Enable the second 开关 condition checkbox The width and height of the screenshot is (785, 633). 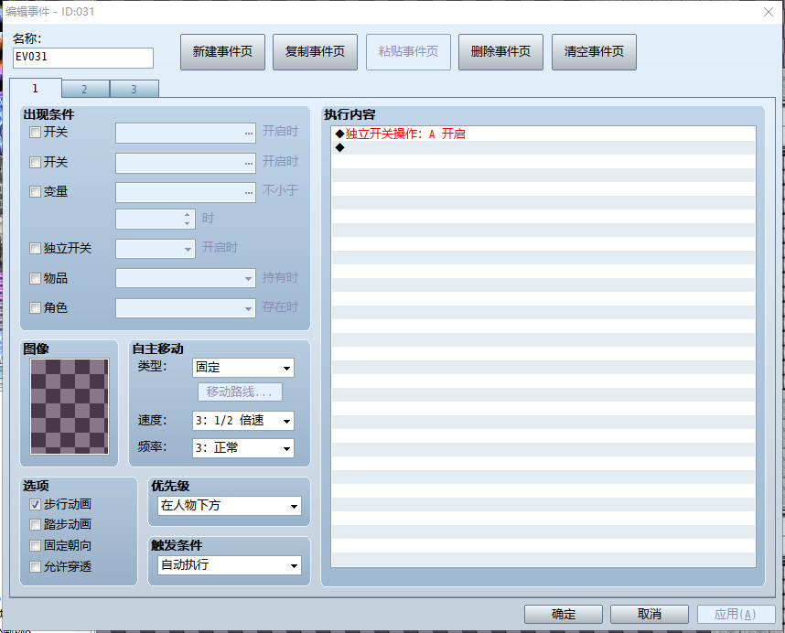35,162
